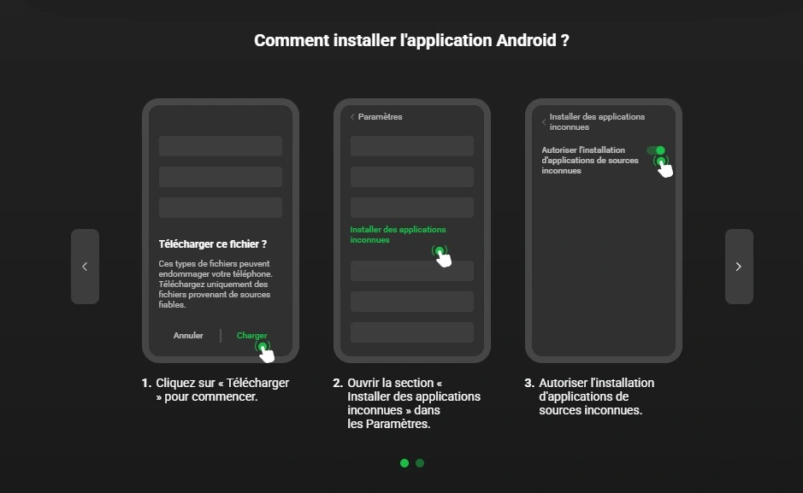803x493 pixels.
Task: Go to the previous carousel slide
Action: point(85,267)
